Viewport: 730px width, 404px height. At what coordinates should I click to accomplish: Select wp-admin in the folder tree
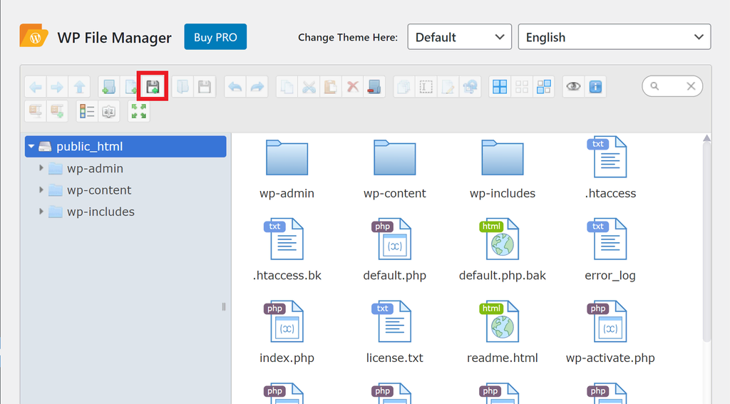click(95, 169)
